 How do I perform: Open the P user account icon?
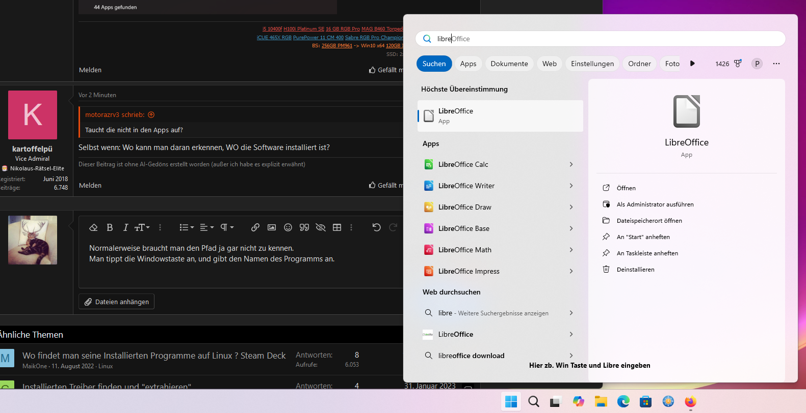pos(757,64)
